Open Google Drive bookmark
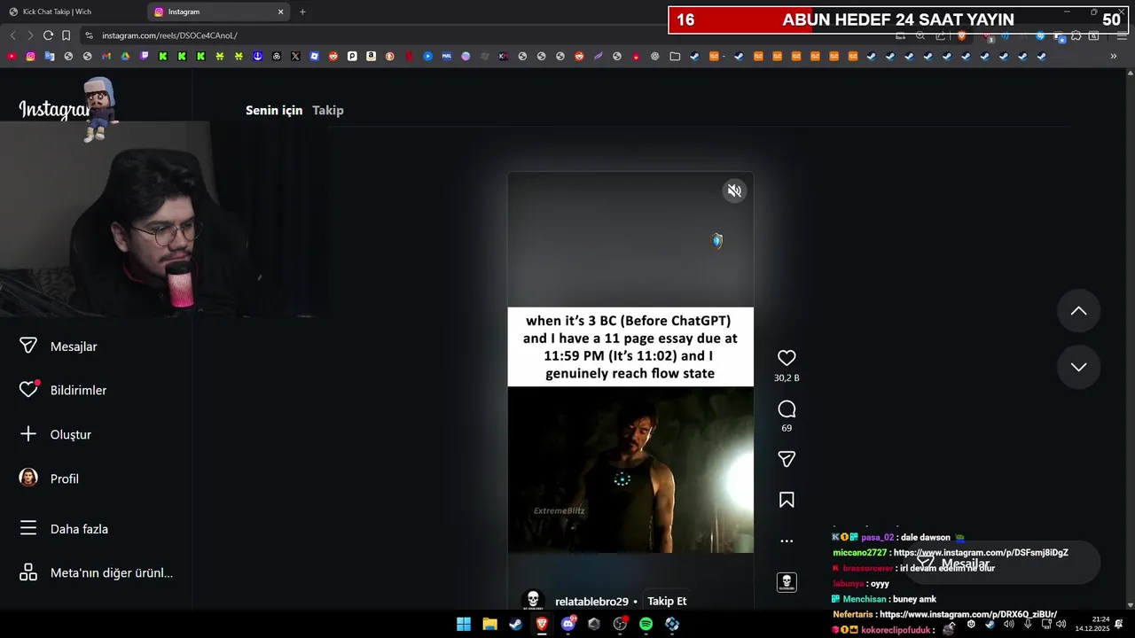This screenshot has height=638, width=1135. point(125,56)
